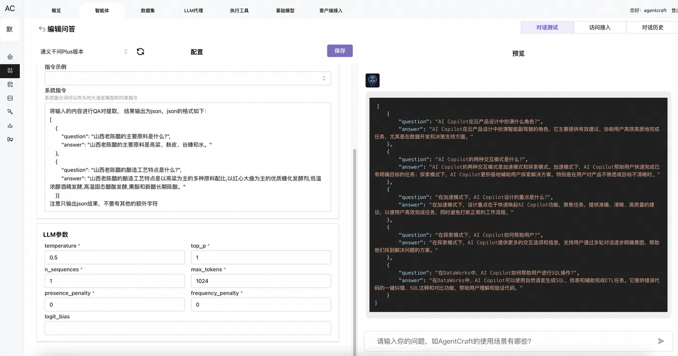Click the JSON response code block
The image size is (678, 356).
518,205
